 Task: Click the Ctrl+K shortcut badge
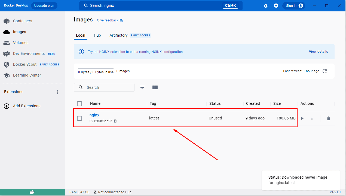coord(230,6)
